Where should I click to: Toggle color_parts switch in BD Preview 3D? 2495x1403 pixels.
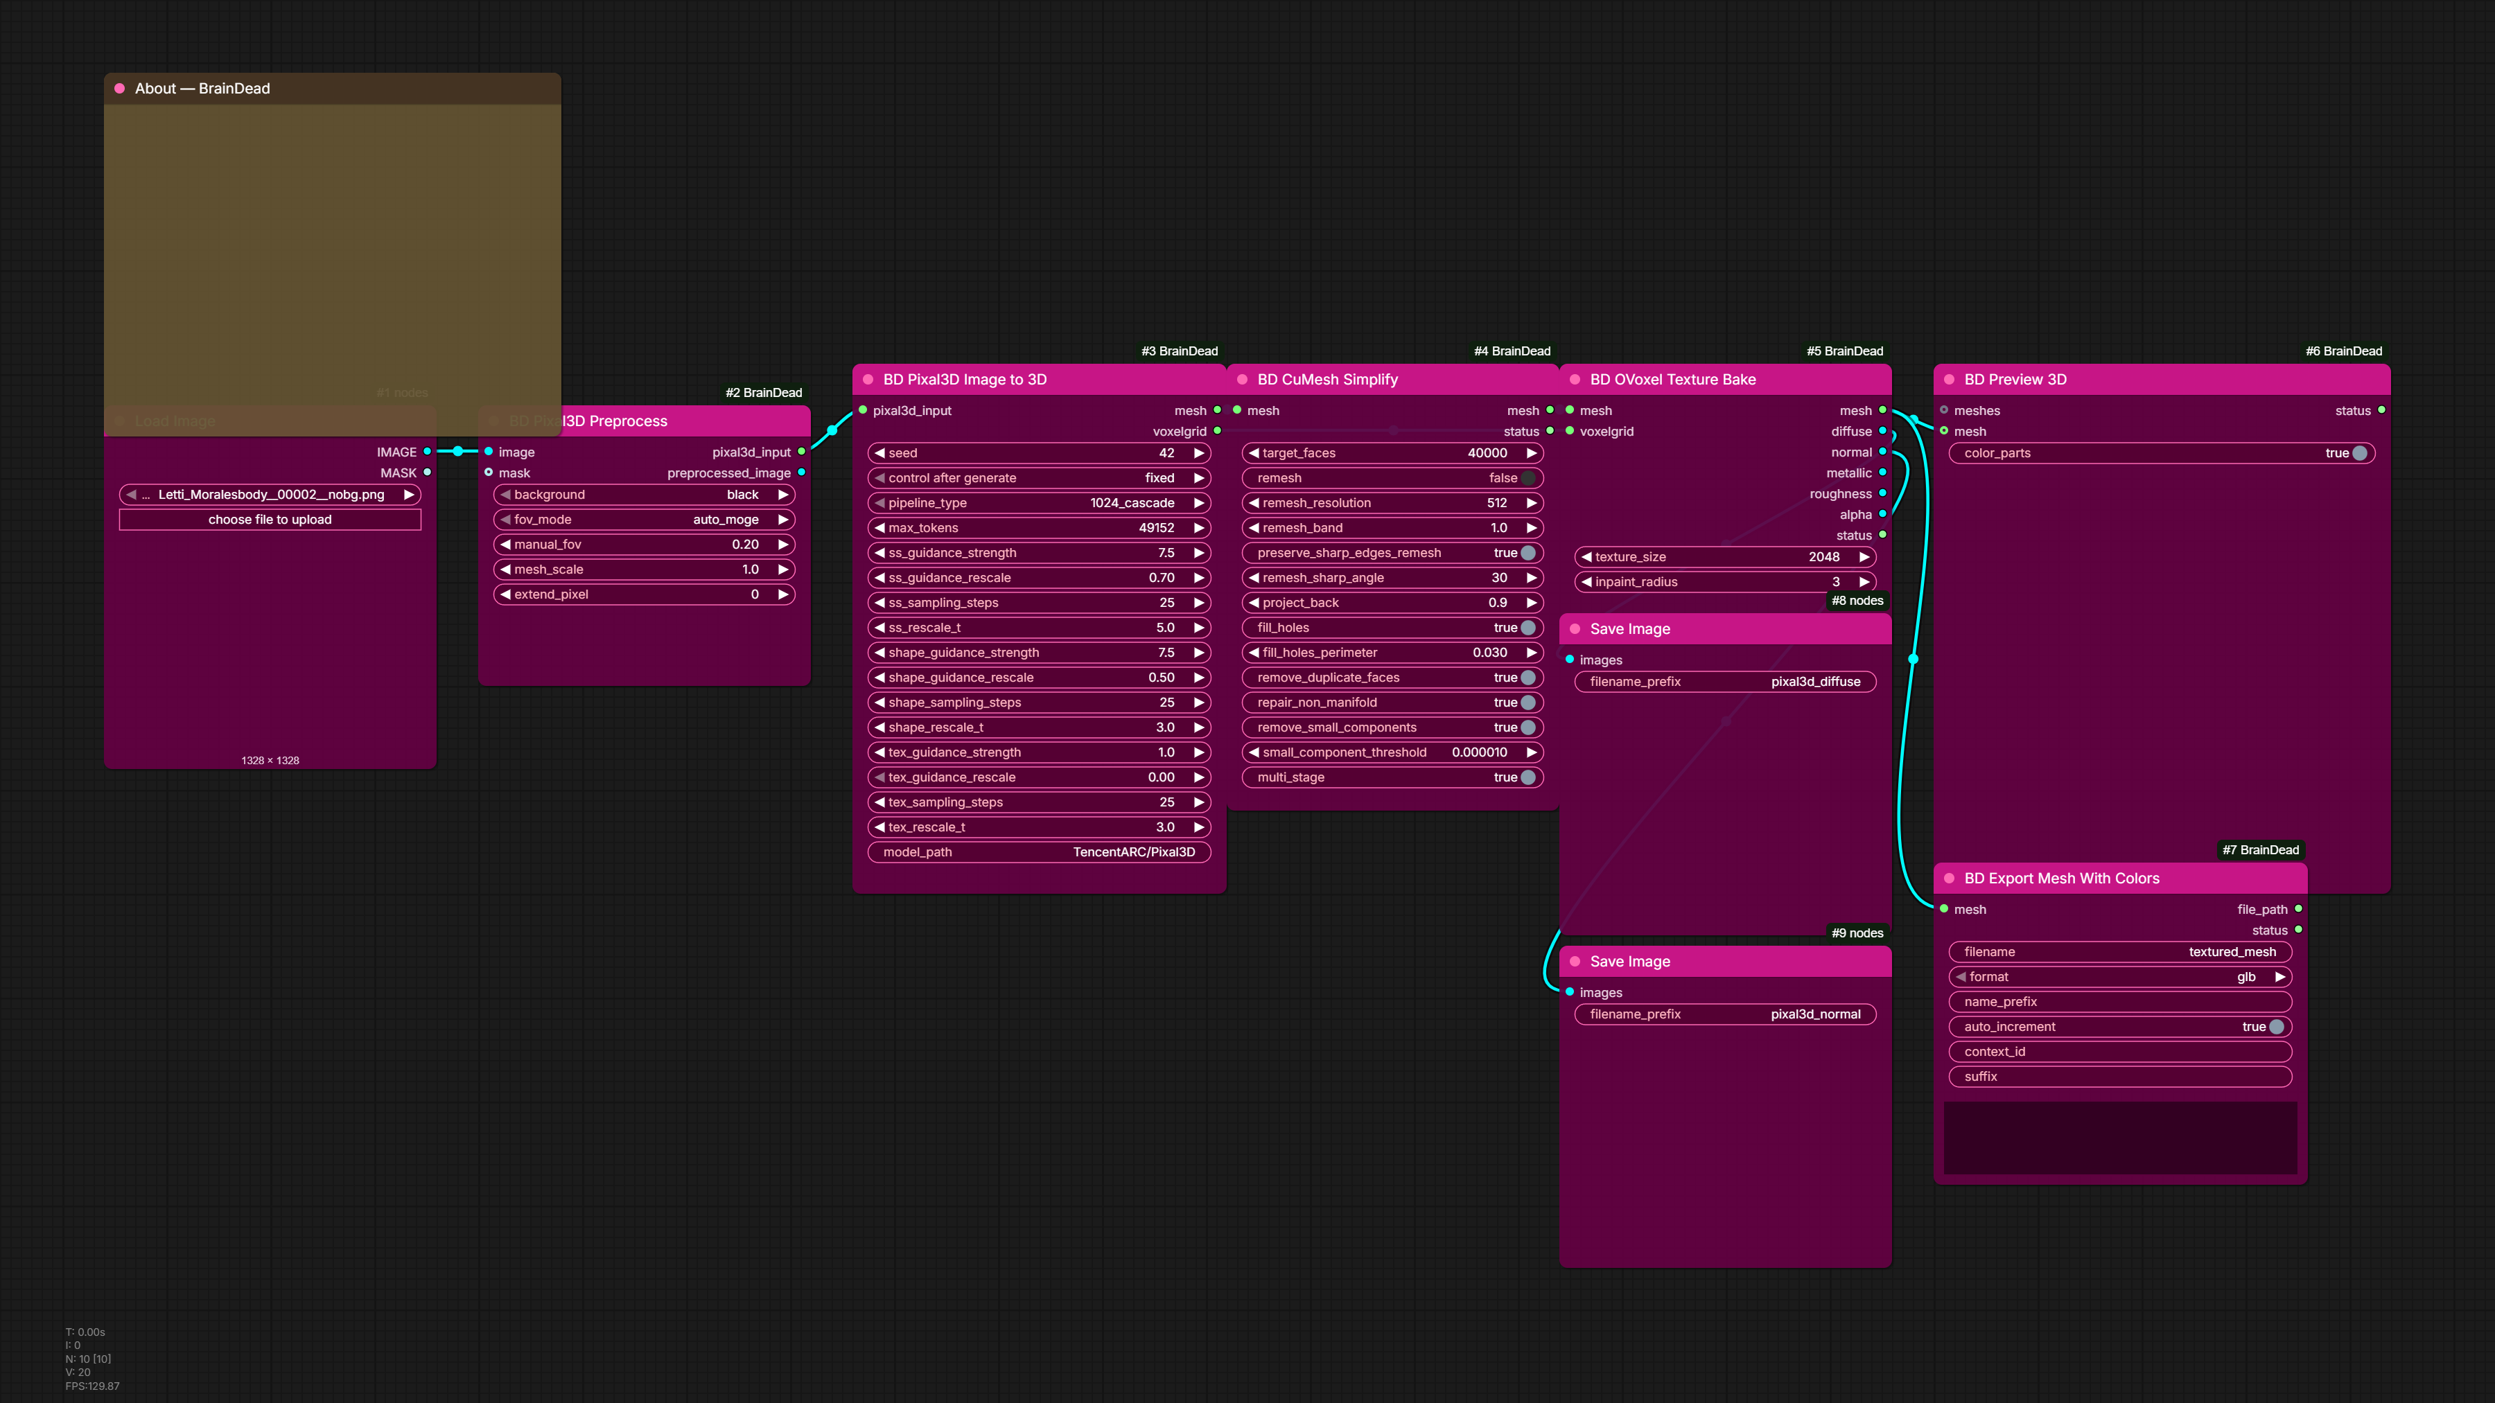click(x=2361, y=453)
